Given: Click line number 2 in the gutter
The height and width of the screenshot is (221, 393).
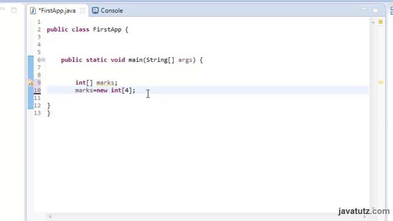Looking at the screenshot, I should pos(39,29).
